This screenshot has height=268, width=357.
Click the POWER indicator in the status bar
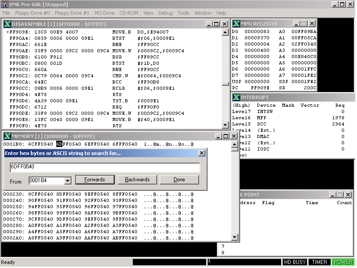(x=343, y=263)
